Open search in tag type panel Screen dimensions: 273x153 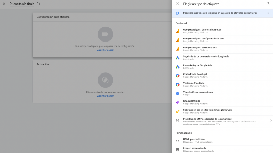click(x=268, y=4)
